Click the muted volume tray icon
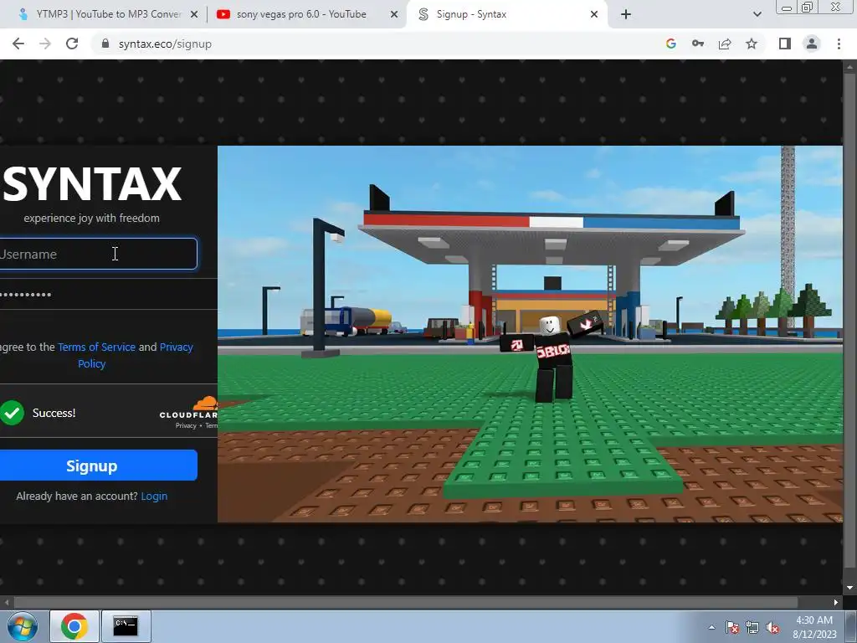 click(x=772, y=627)
